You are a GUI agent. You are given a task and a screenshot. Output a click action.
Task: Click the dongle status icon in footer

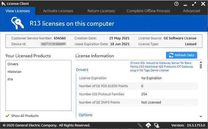(x=140, y=125)
